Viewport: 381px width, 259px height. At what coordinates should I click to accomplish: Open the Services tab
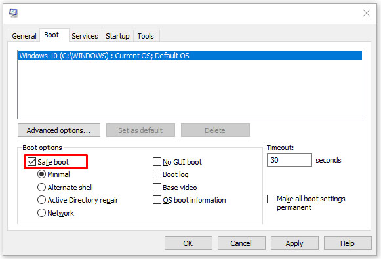(x=85, y=36)
